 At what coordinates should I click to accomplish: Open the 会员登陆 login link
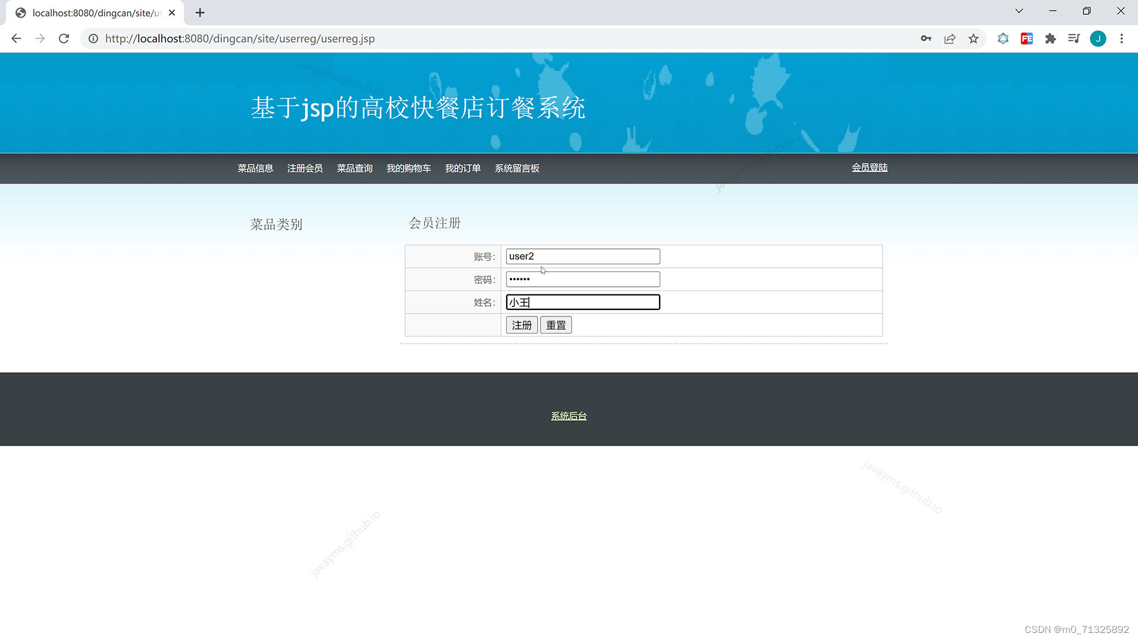869,168
